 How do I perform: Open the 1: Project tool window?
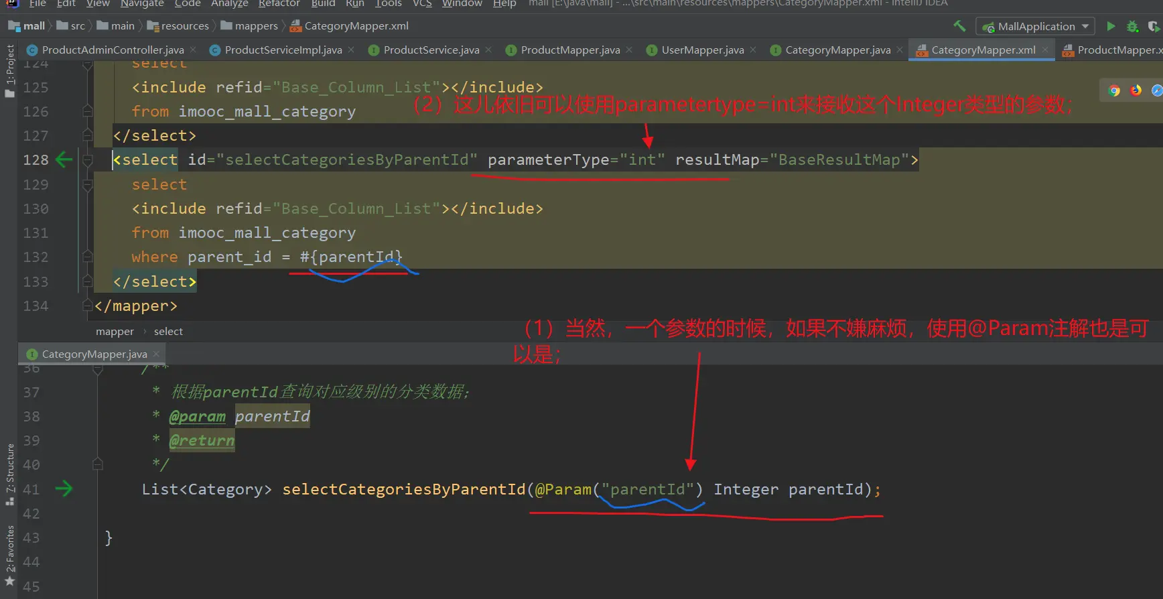click(9, 70)
